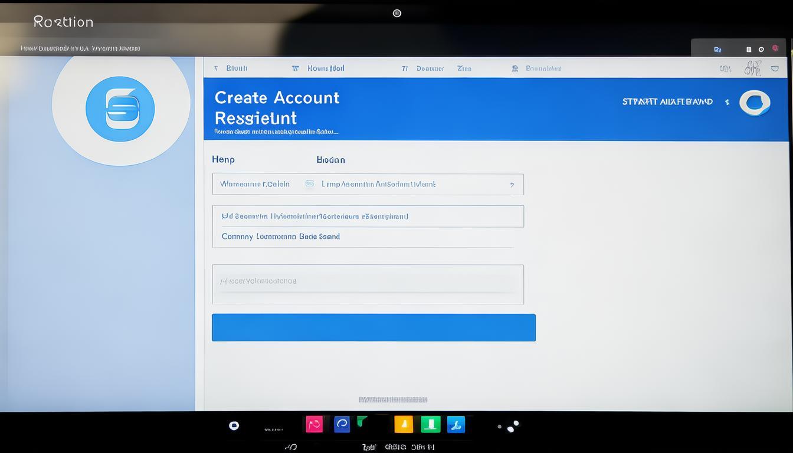Click the second text input field
Image resolution: width=793 pixels, height=453 pixels.
368,216
